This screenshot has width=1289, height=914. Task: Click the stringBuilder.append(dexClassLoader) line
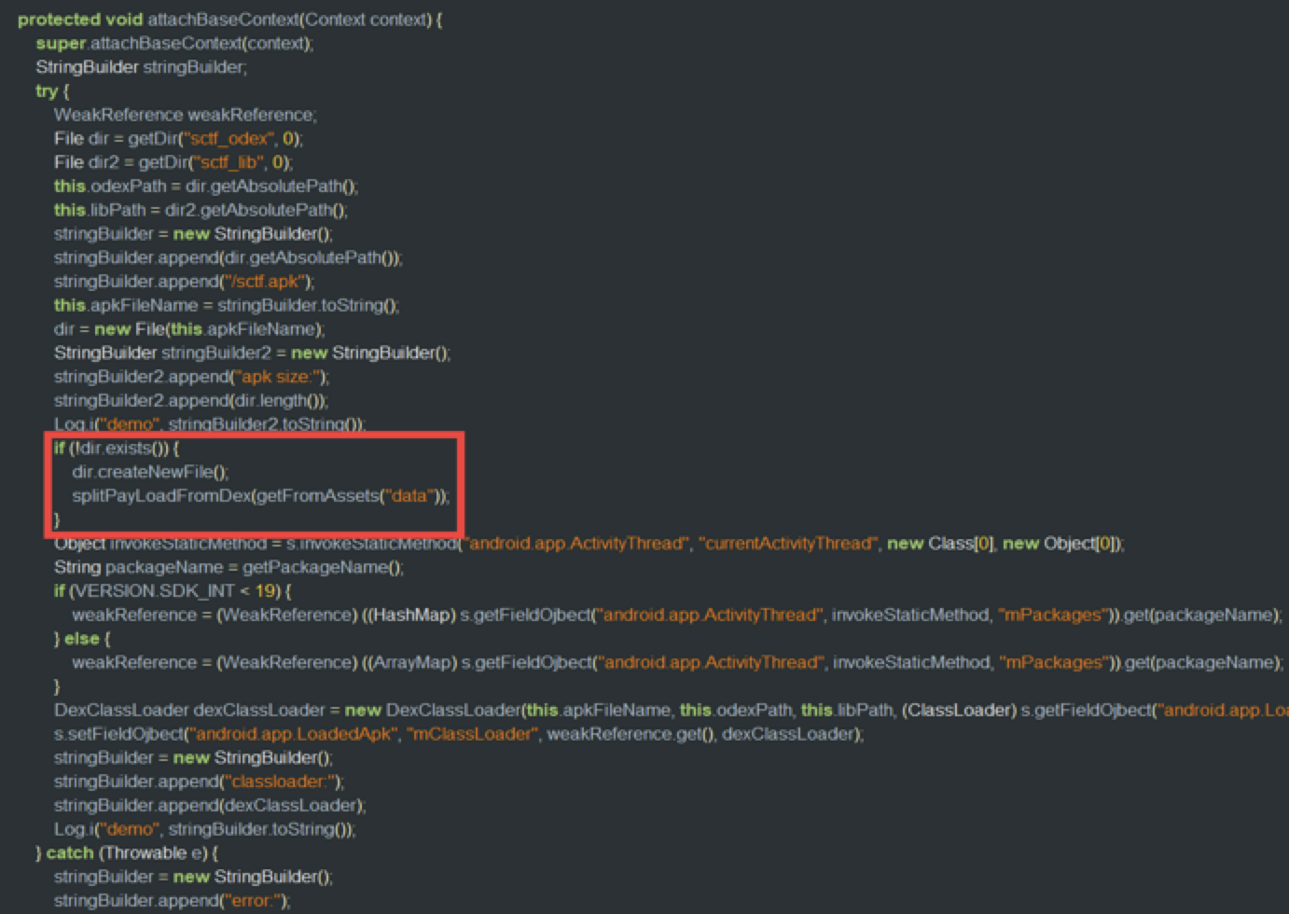[x=210, y=805]
